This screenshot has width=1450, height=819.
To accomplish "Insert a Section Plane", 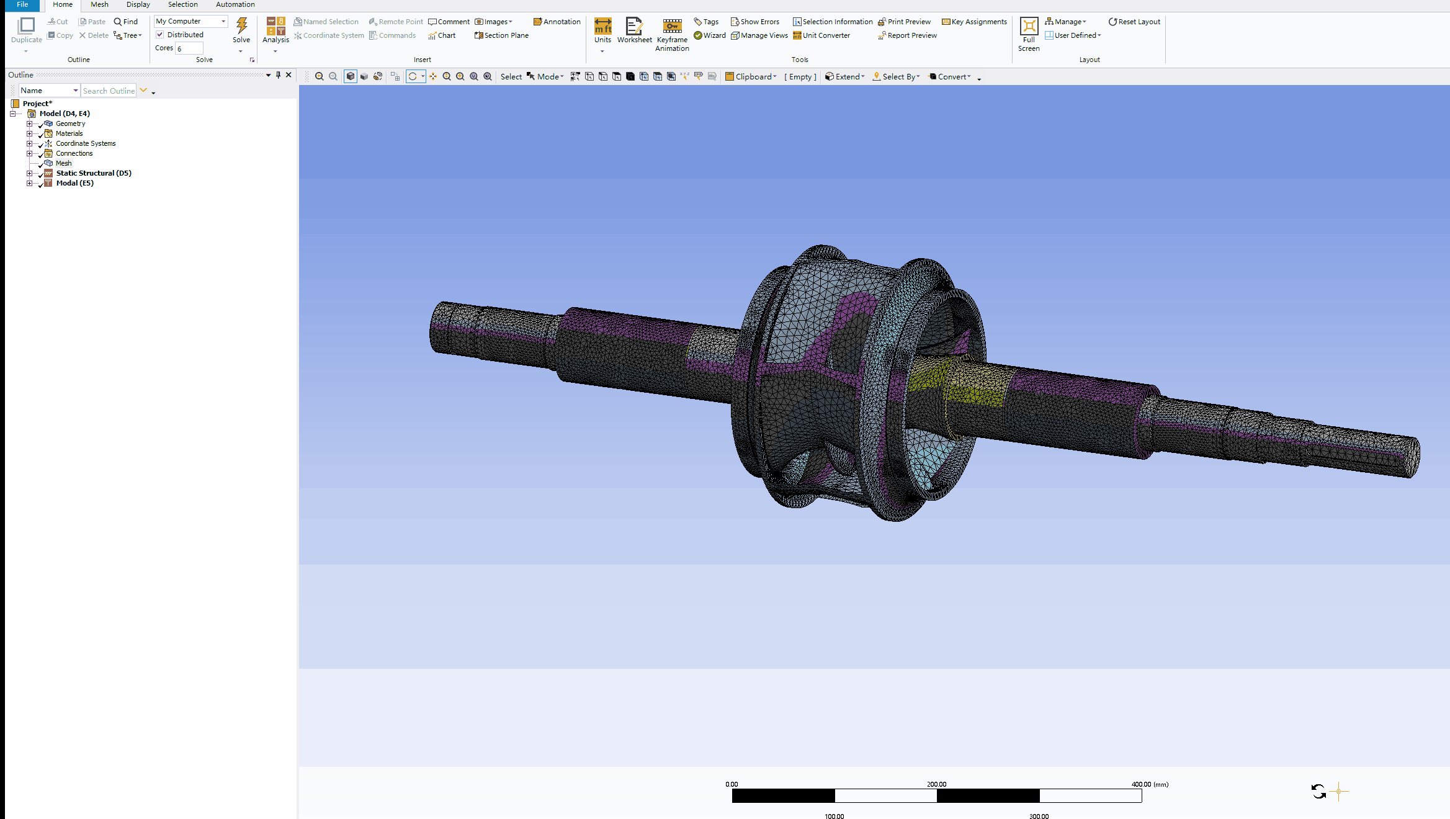I will [x=501, y=35].
